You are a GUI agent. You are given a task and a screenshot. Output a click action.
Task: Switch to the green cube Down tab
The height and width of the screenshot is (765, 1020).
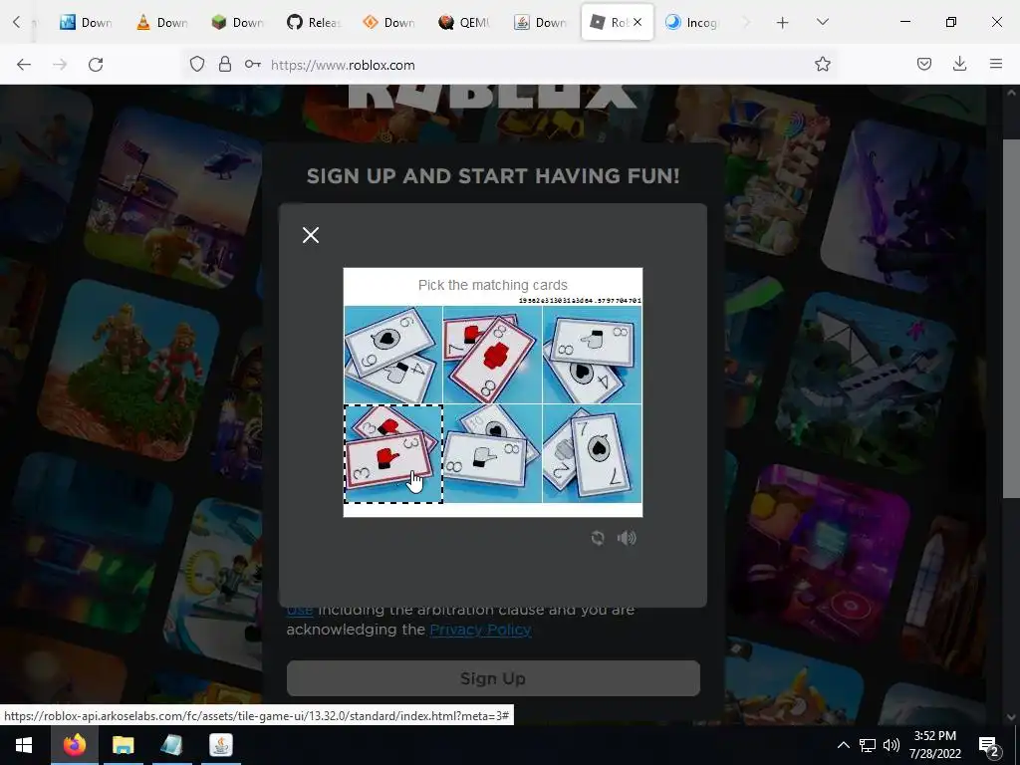click(237, 22)
